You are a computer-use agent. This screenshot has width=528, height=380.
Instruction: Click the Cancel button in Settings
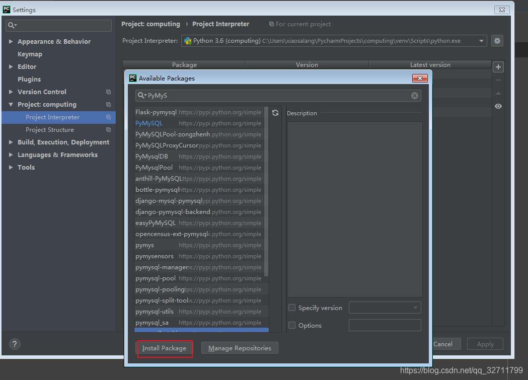coord(443,344)
